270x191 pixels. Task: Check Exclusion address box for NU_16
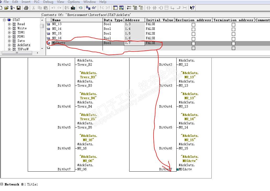(x=193, y=39)
